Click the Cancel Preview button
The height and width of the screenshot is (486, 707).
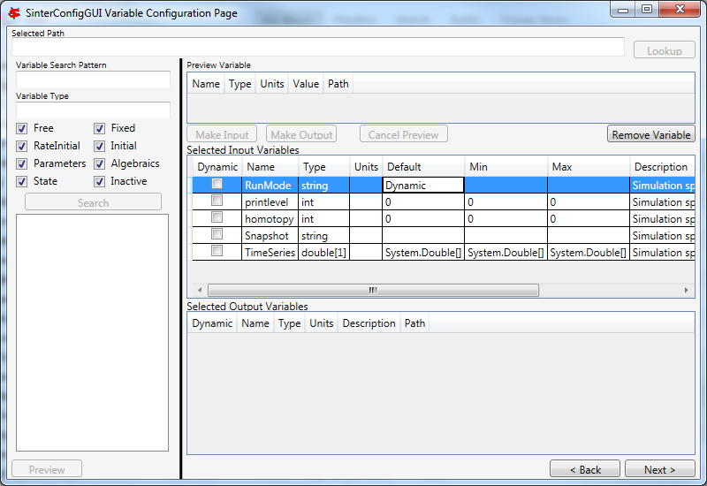coord(404,134)
